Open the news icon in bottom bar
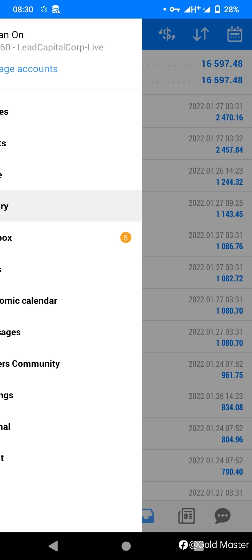 tap(187, 516)
